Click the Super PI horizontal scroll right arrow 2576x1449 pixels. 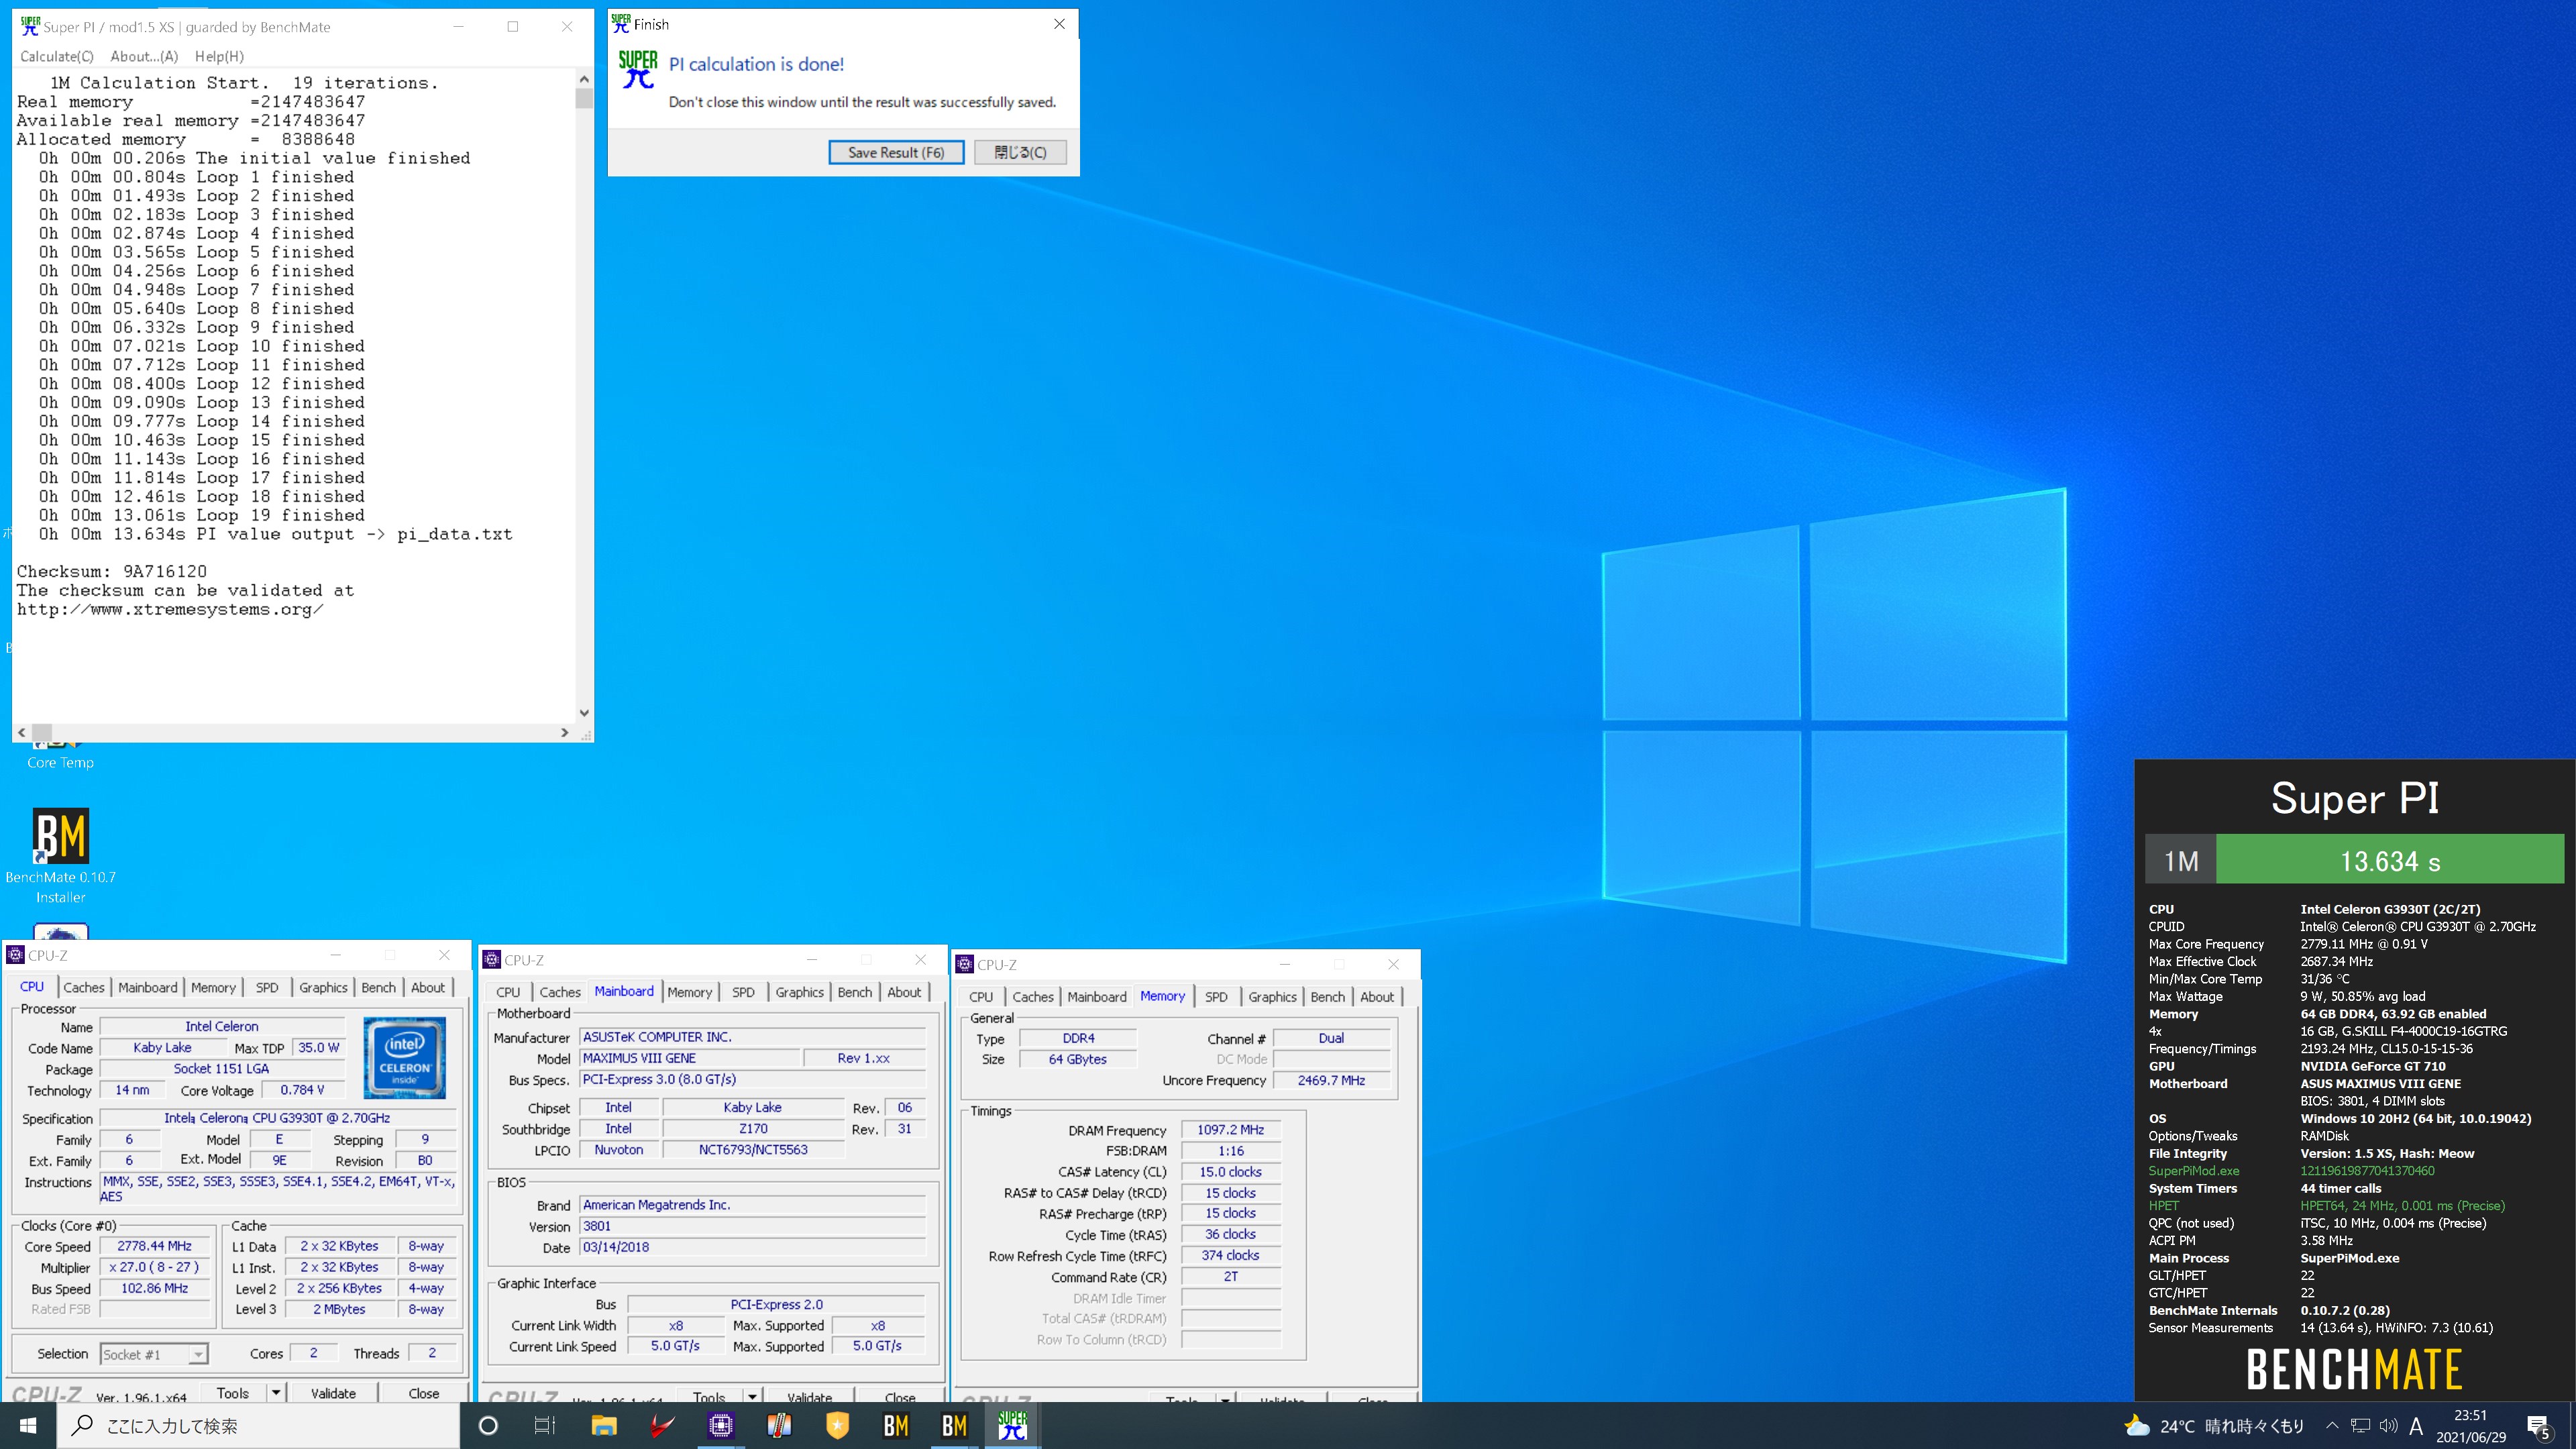(565, 732)
